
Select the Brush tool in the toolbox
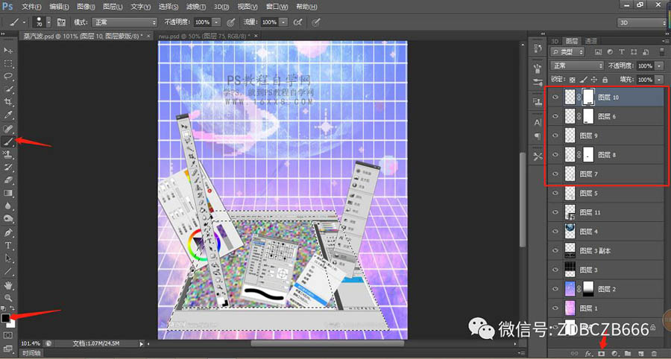pyautogui.click(x=9, y=142)
